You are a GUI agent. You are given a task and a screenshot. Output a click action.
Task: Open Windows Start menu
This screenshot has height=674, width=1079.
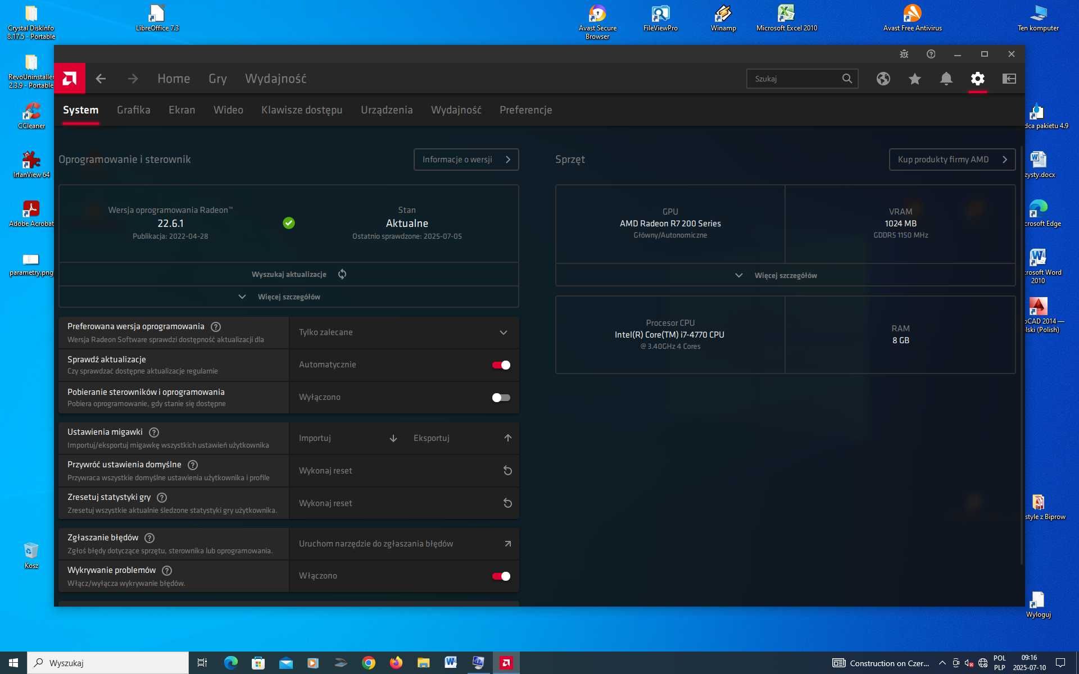point(13,663)
